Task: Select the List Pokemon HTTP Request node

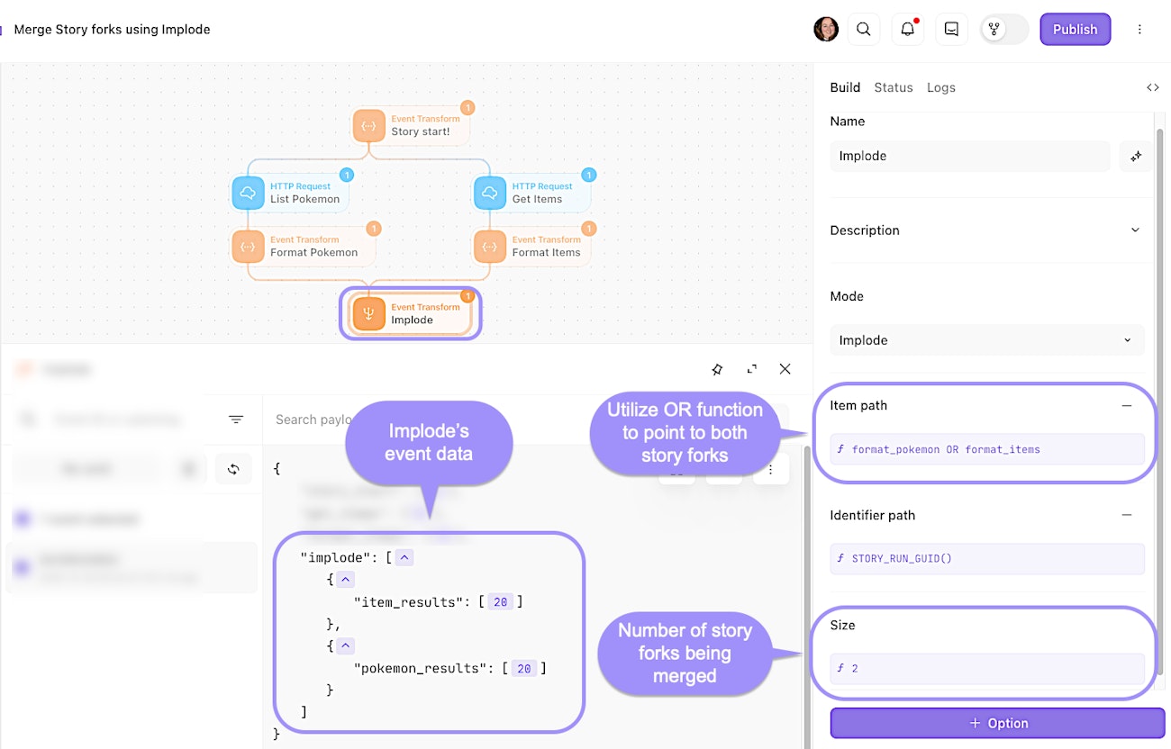Action: pyautogui.click(x=291, y=193)
